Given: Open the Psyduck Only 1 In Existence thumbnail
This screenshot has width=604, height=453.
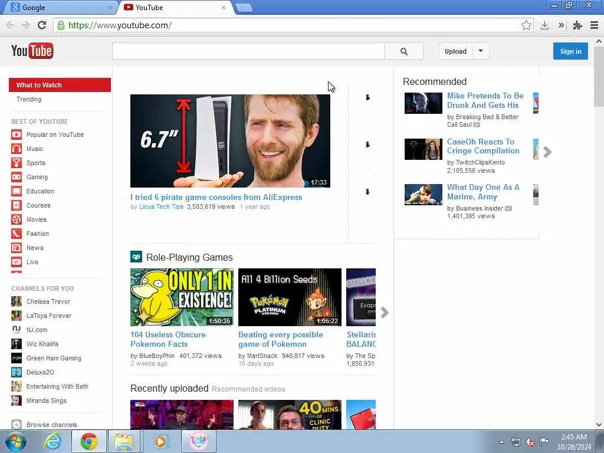Looking at the screenshot, I should coord(182,297).
